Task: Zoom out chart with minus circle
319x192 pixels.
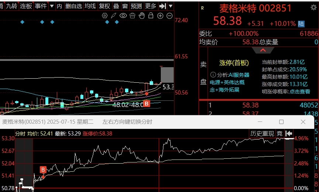Action: (x=170, y=16)
